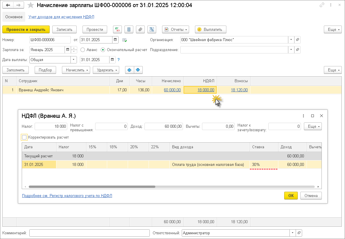
Task: Move row down with blue arrow
Action: click(x=138, y=70)
